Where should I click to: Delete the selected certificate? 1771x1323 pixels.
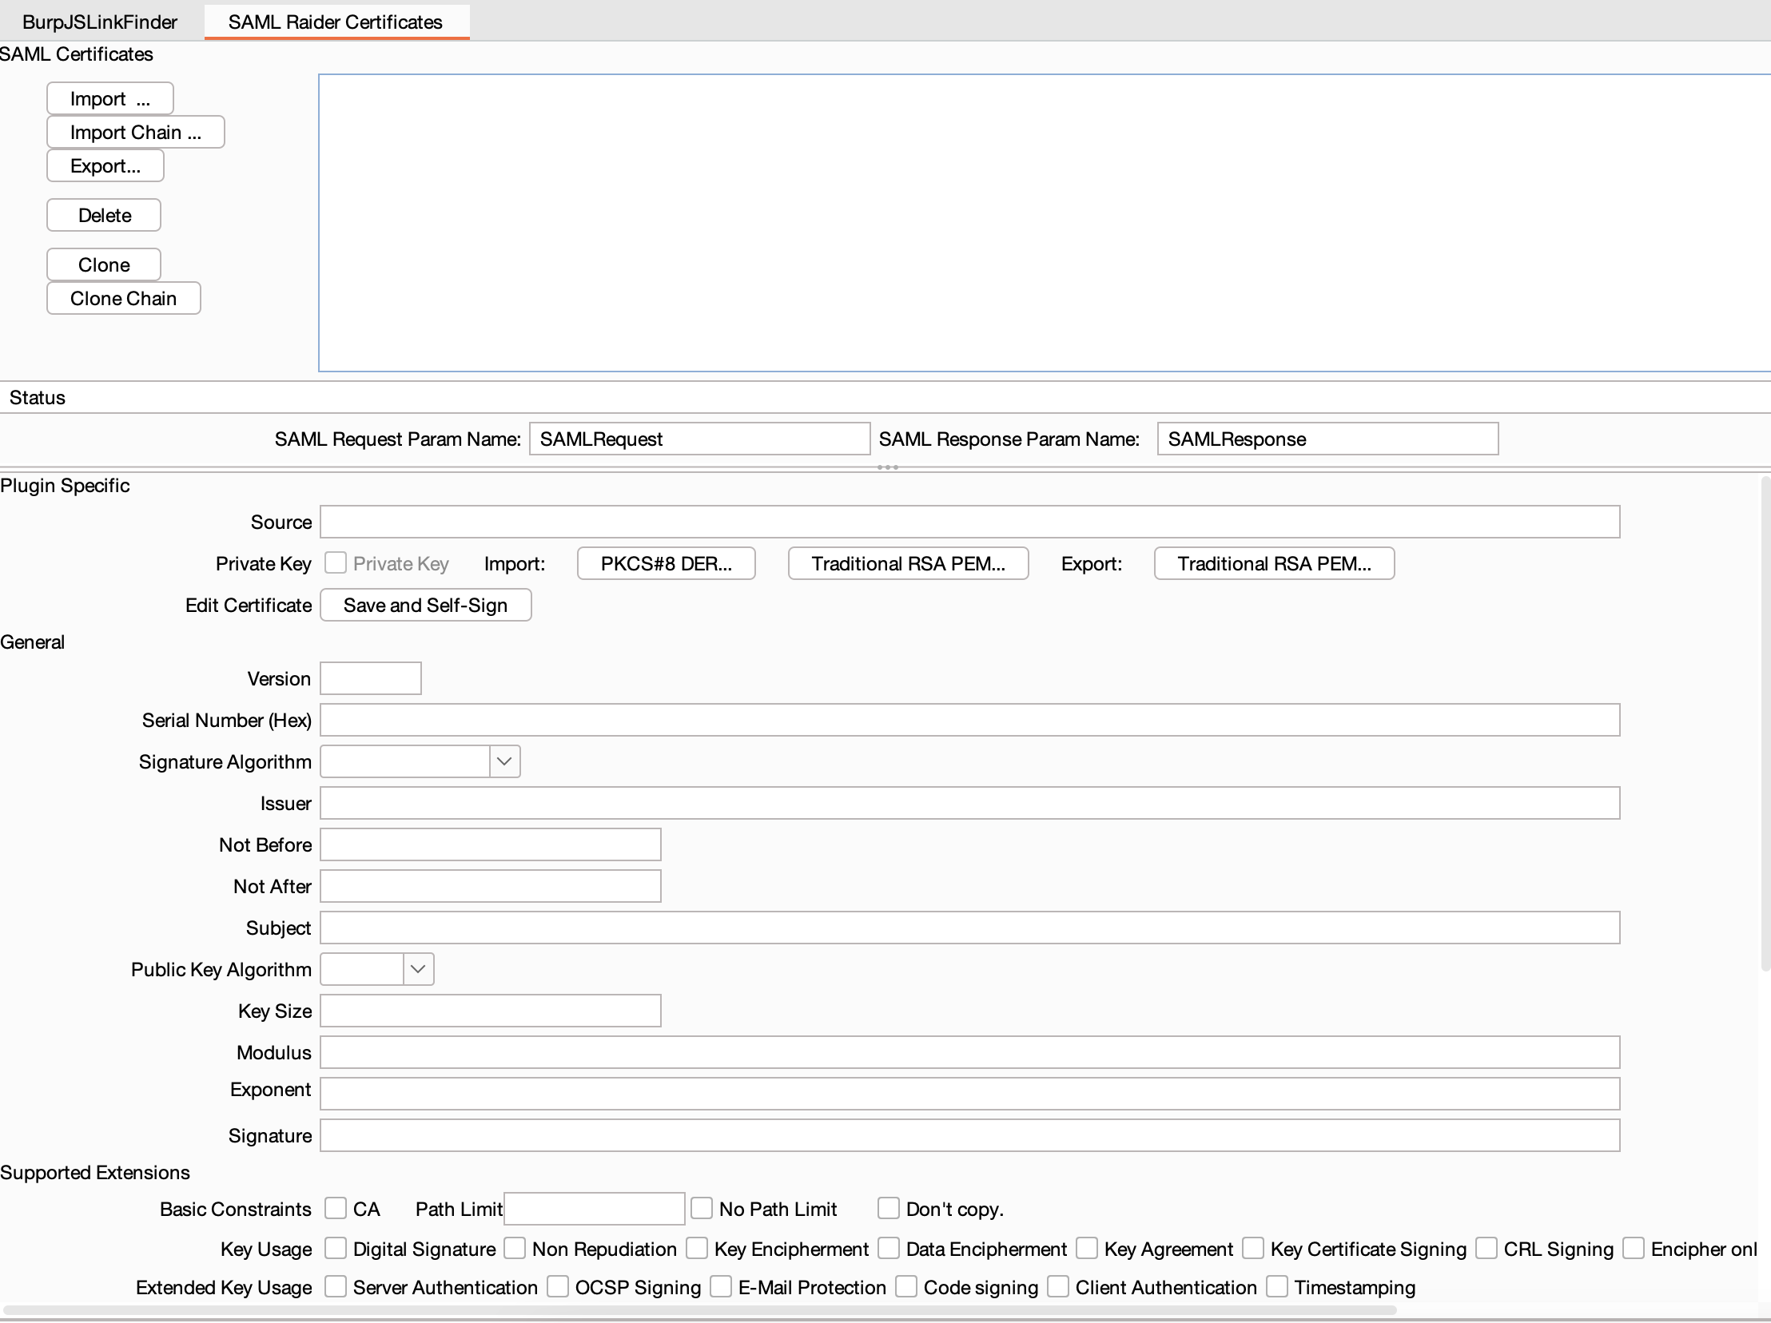(104, 215)
